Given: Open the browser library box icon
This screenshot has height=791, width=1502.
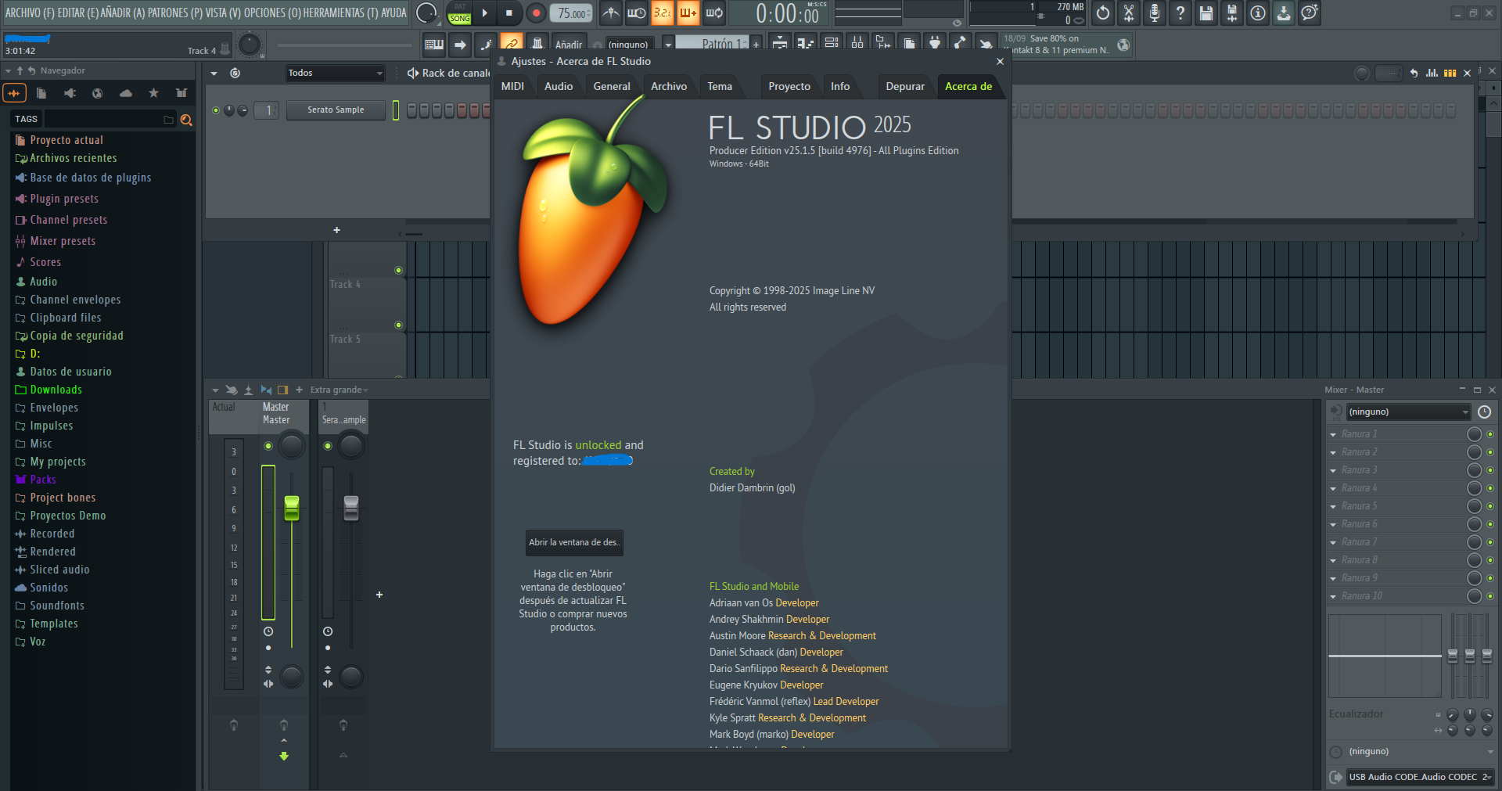Looking at the screenshot, I should [x=181, y=93].
